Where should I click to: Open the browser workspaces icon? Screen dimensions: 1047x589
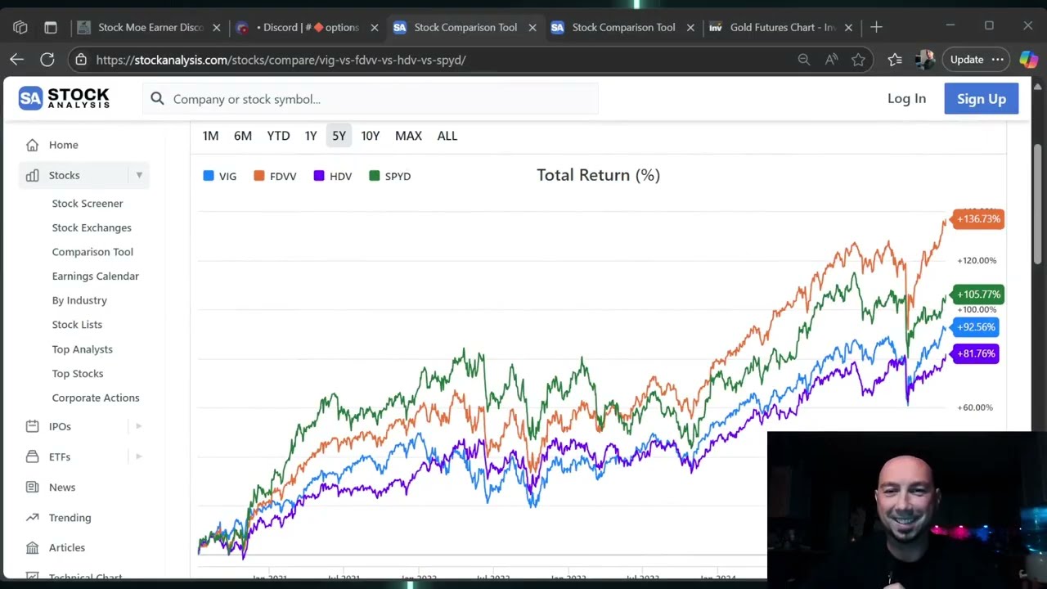point(20,27)
